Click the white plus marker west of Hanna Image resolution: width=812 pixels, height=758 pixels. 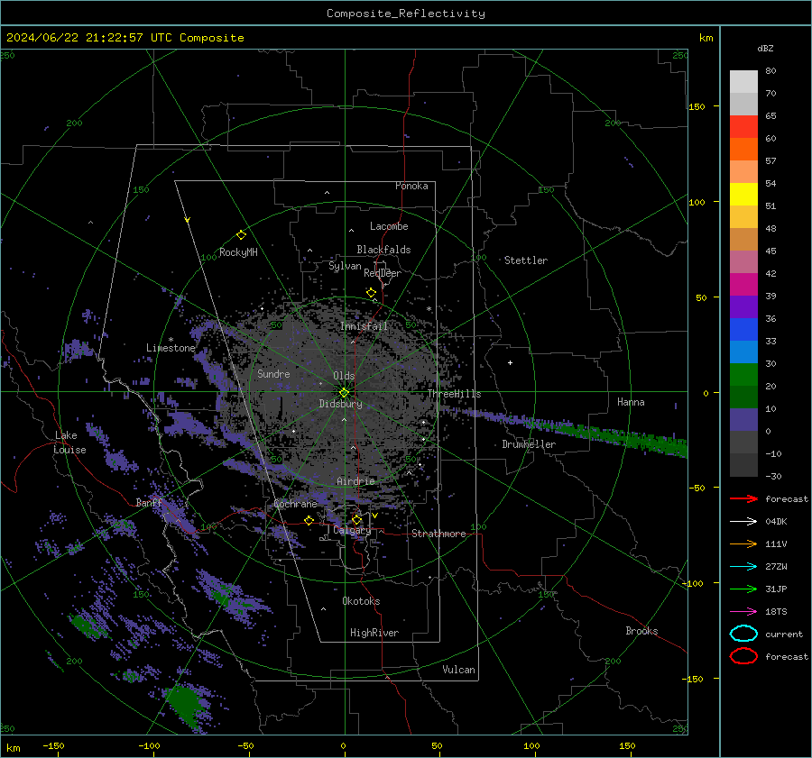pos(510,362)
